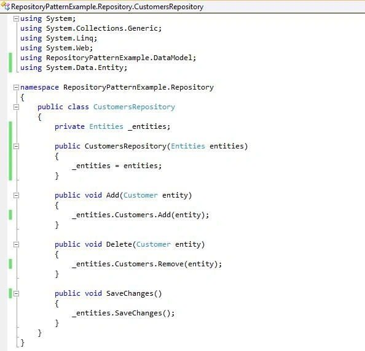Click the 'private' keyword
Image resolution: width=365 pixels, height=351 pixels.
[69, 126]
